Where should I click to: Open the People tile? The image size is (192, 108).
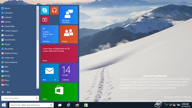(x=69, y=34)
